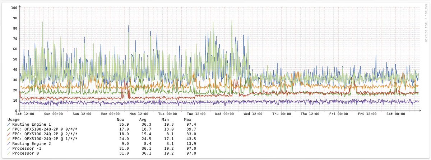Click the 'Wed 00:00' time axis label
This screenshot has width=431, height=160.
224,114
